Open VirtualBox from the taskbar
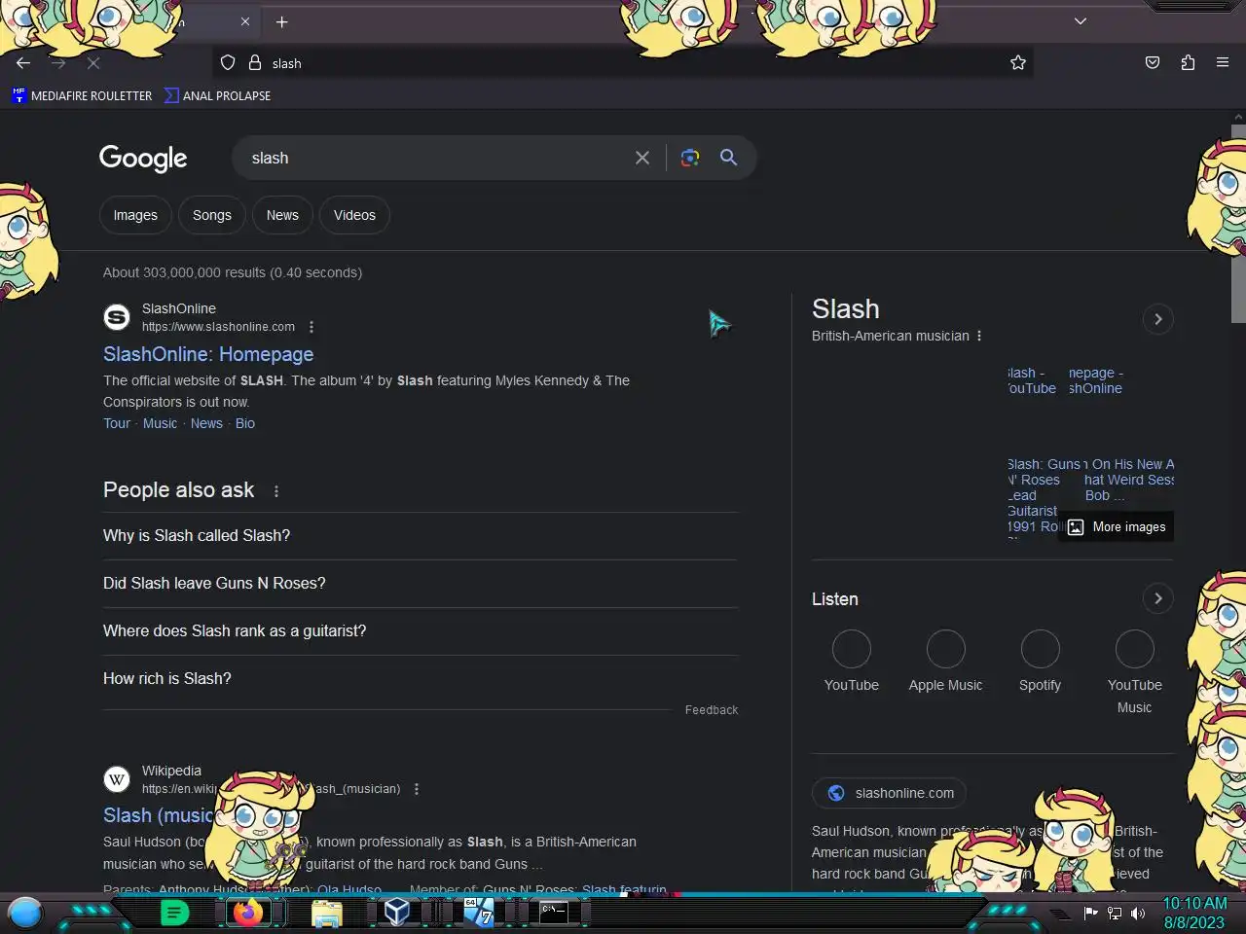 point(397,913)
